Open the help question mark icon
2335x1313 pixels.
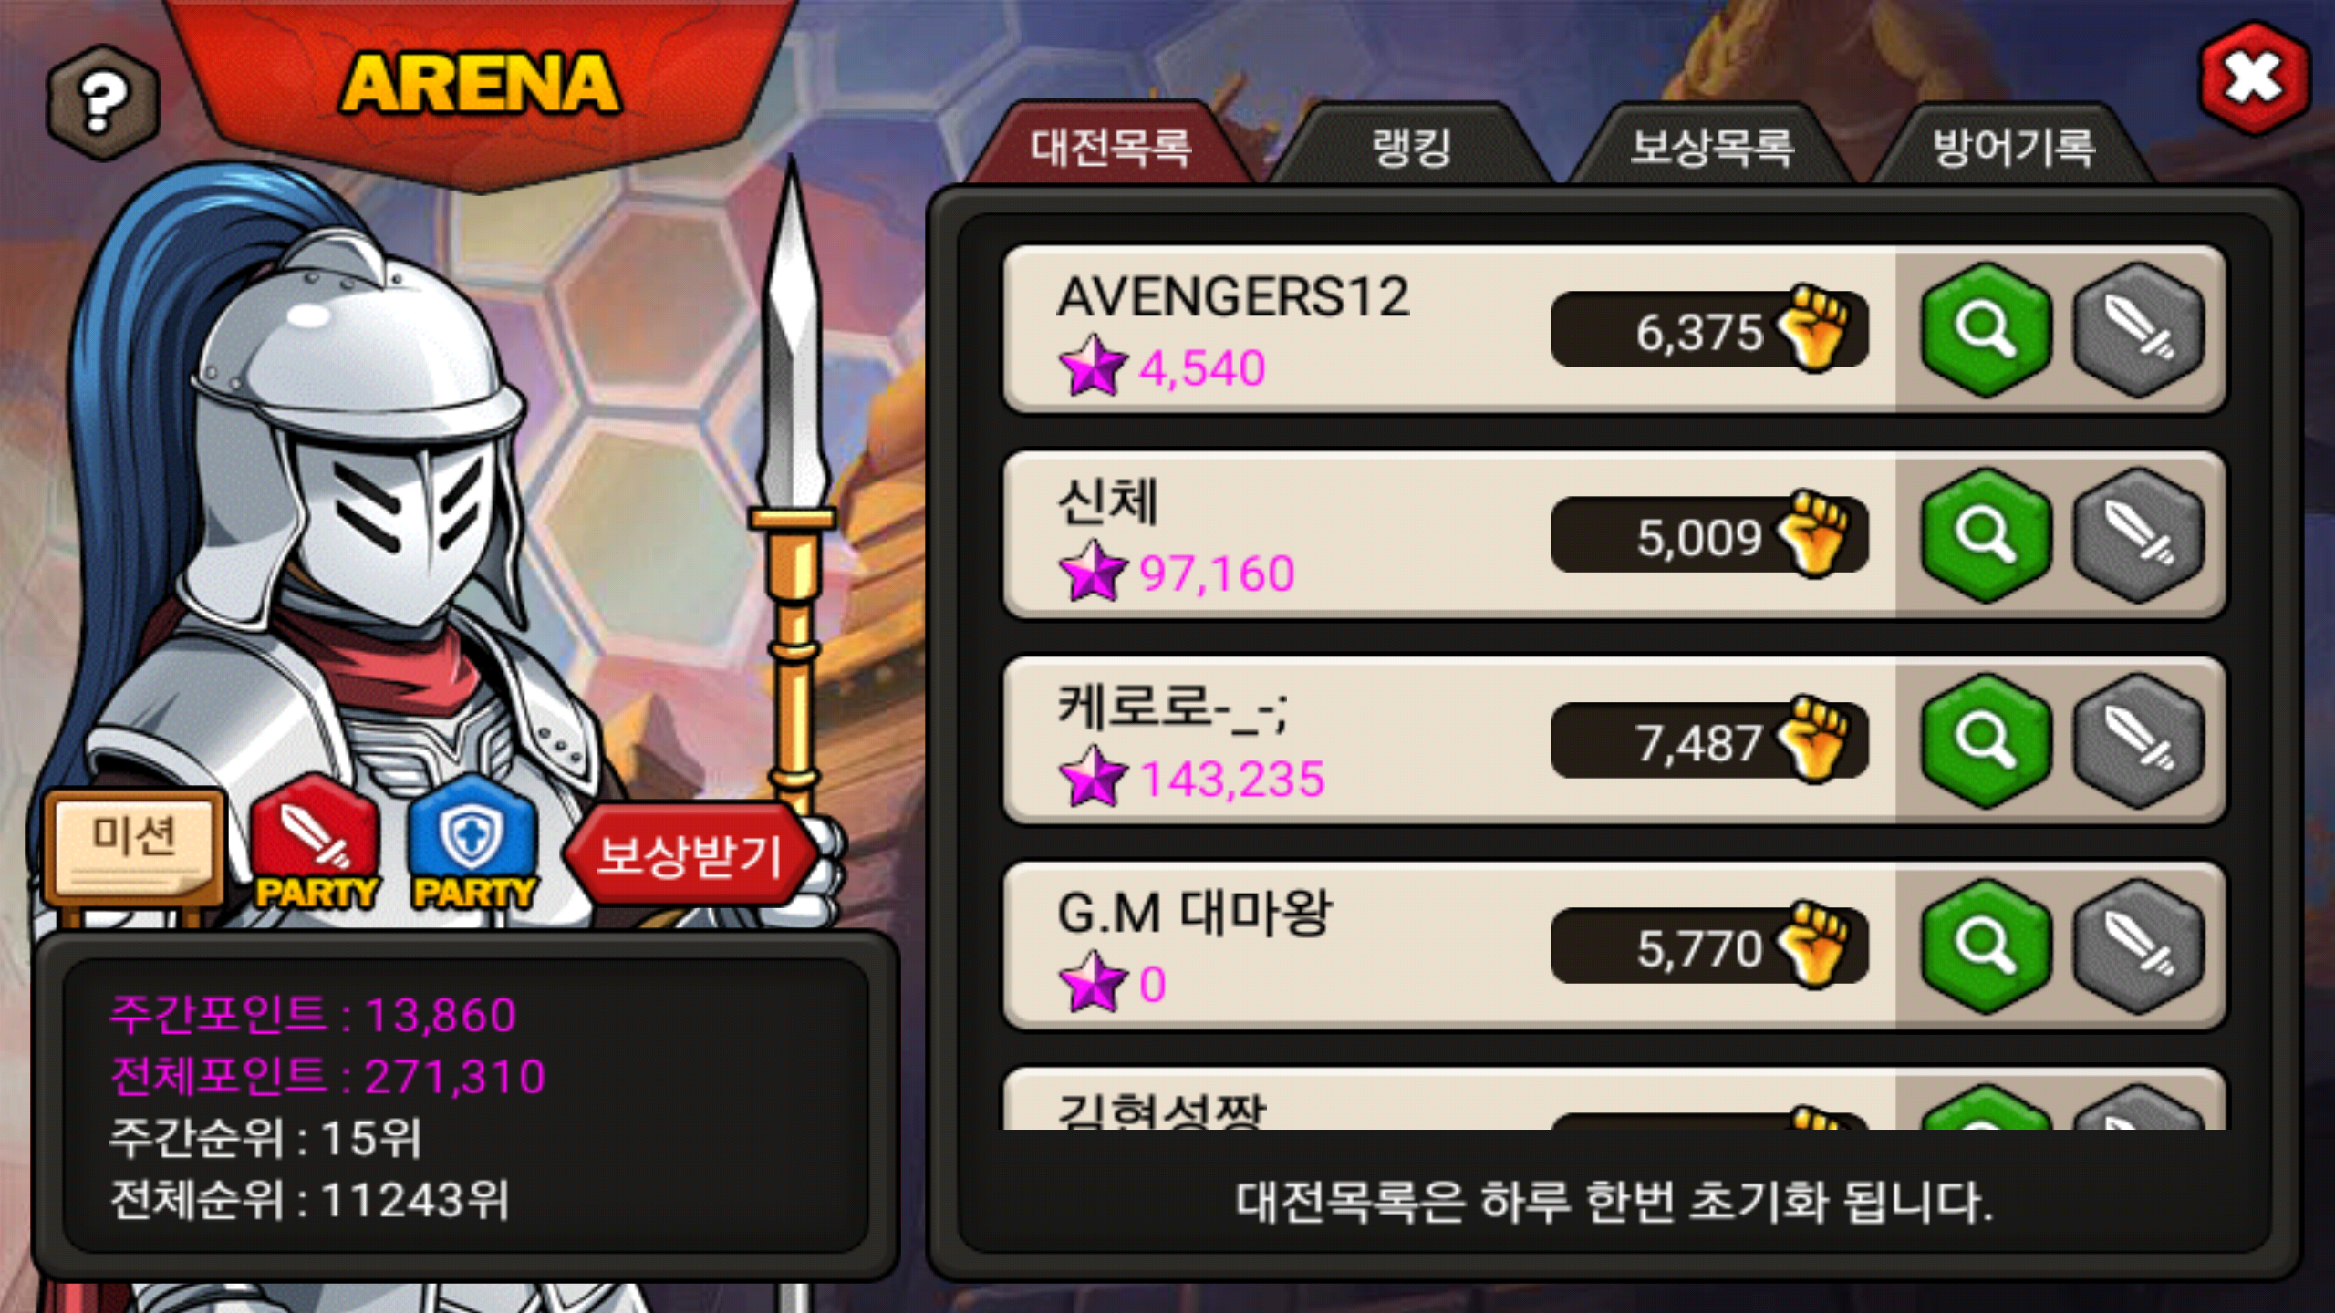[x=103, y=103]
